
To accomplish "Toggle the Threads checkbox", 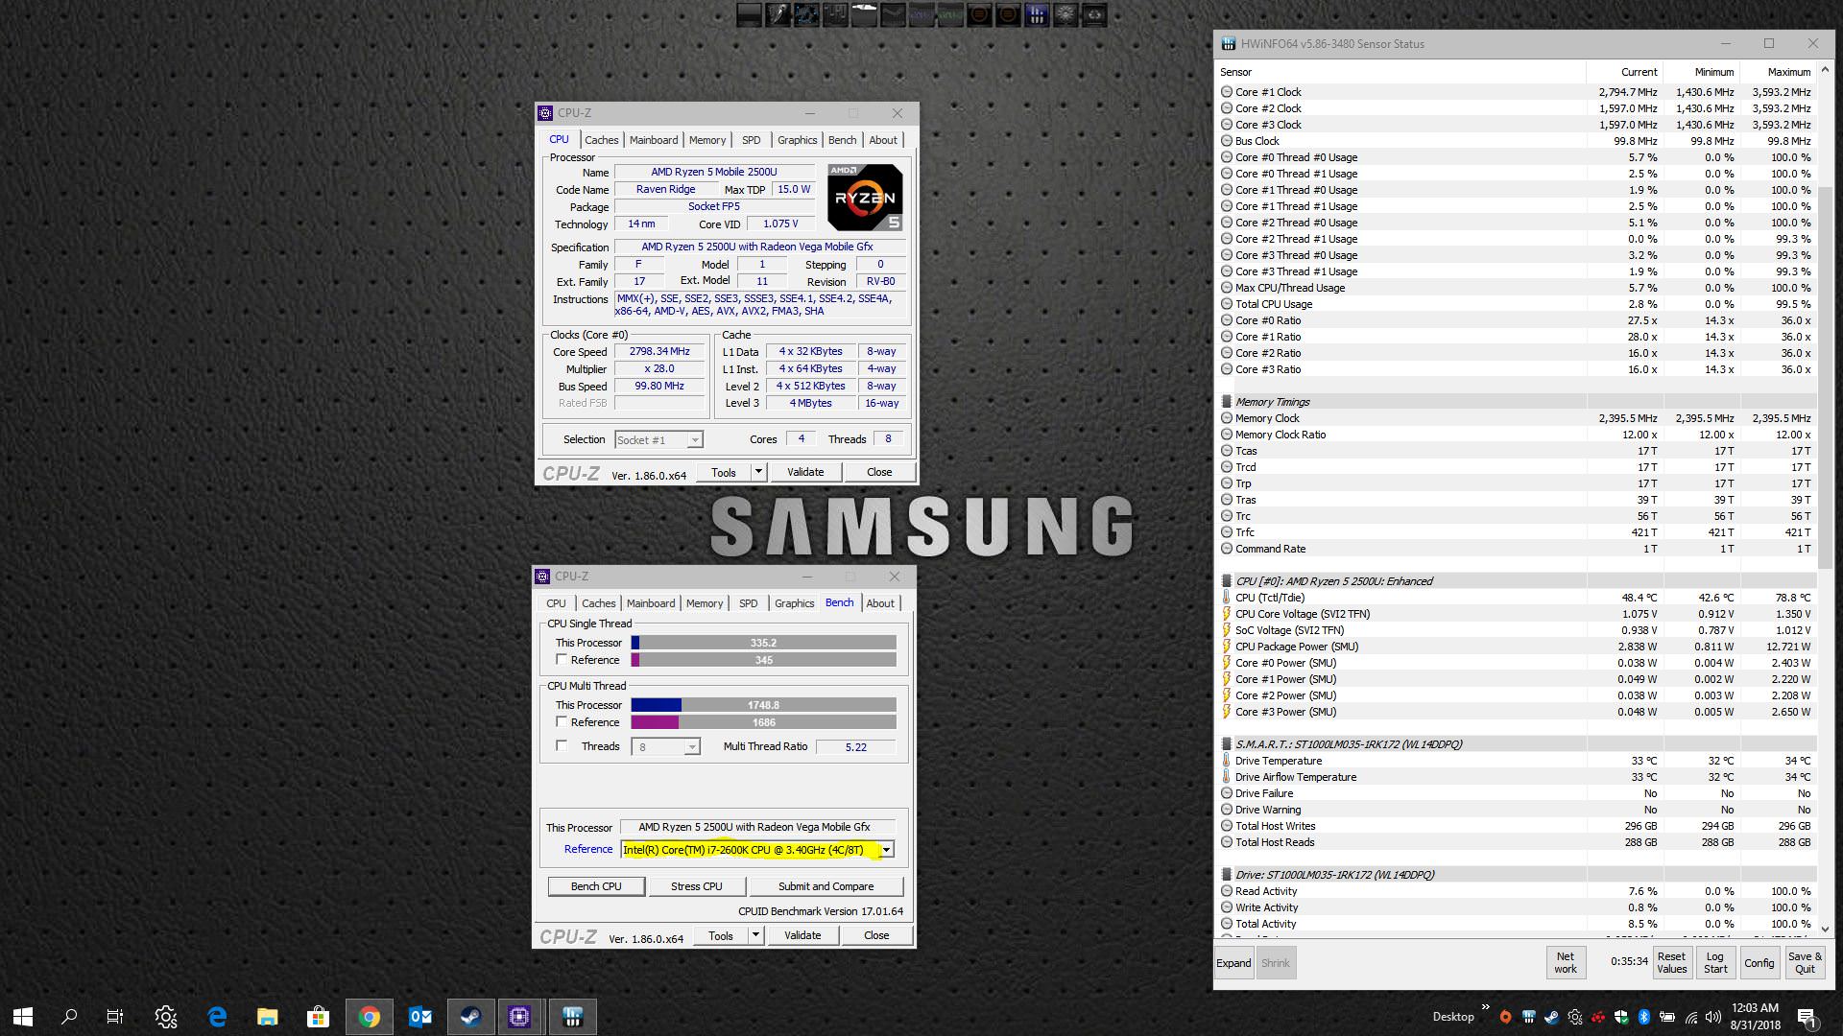I will tap(562, 746).
